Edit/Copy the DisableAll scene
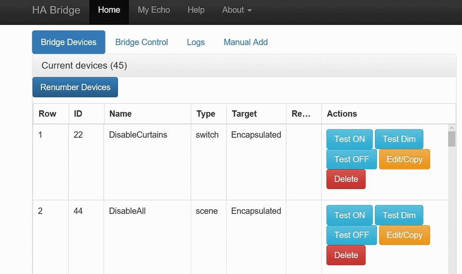This screenshot has height=274, width=462. 405,235
